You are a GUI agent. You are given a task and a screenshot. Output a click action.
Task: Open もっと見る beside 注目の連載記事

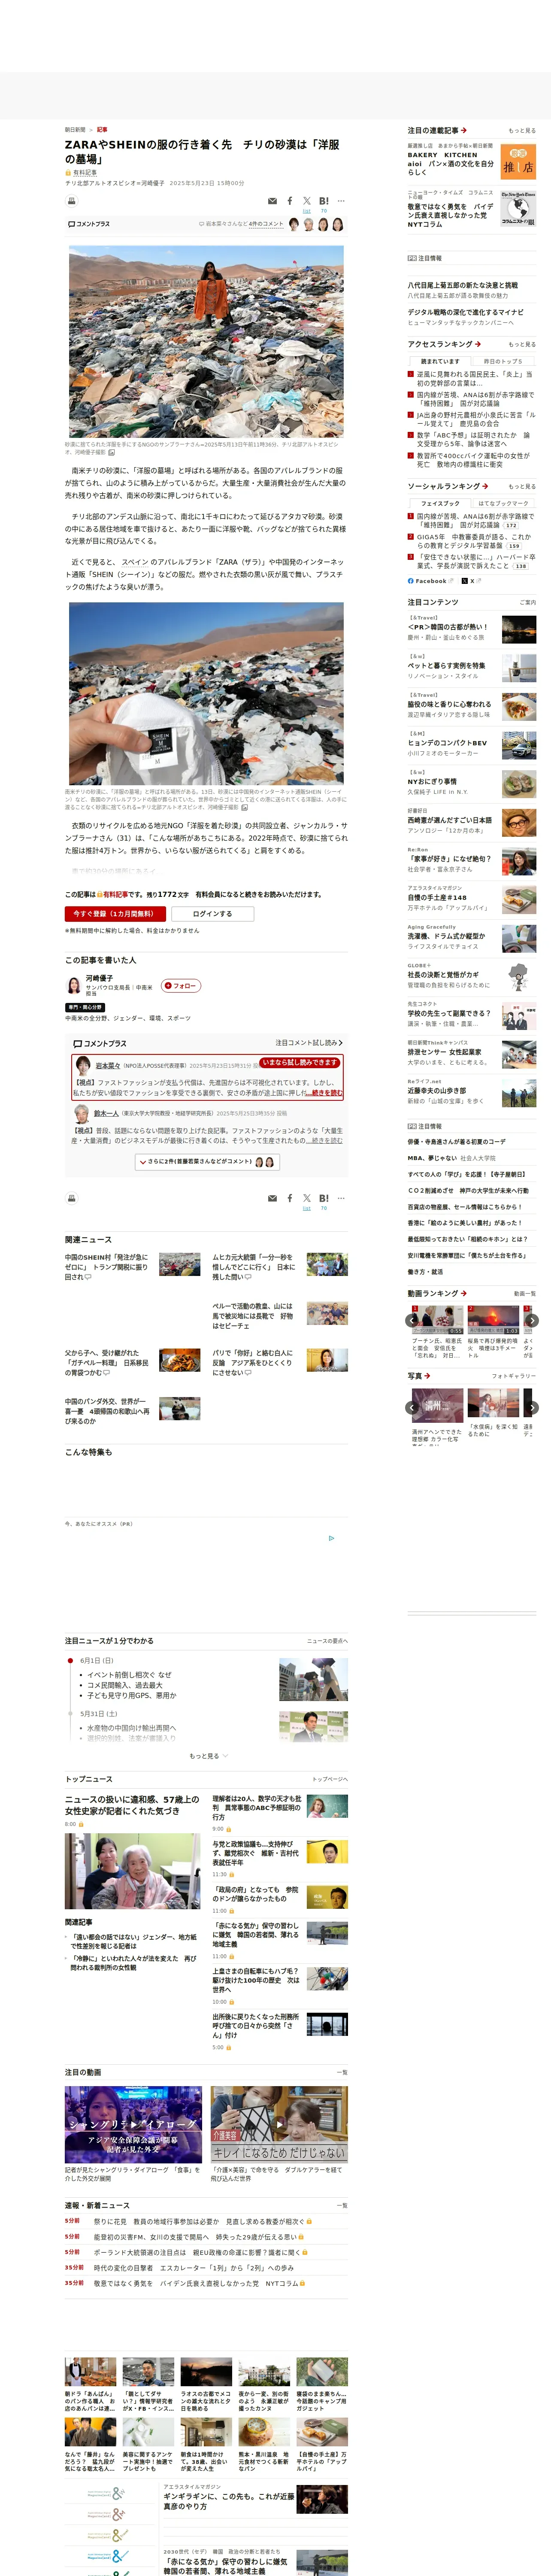tap(521, 130)
